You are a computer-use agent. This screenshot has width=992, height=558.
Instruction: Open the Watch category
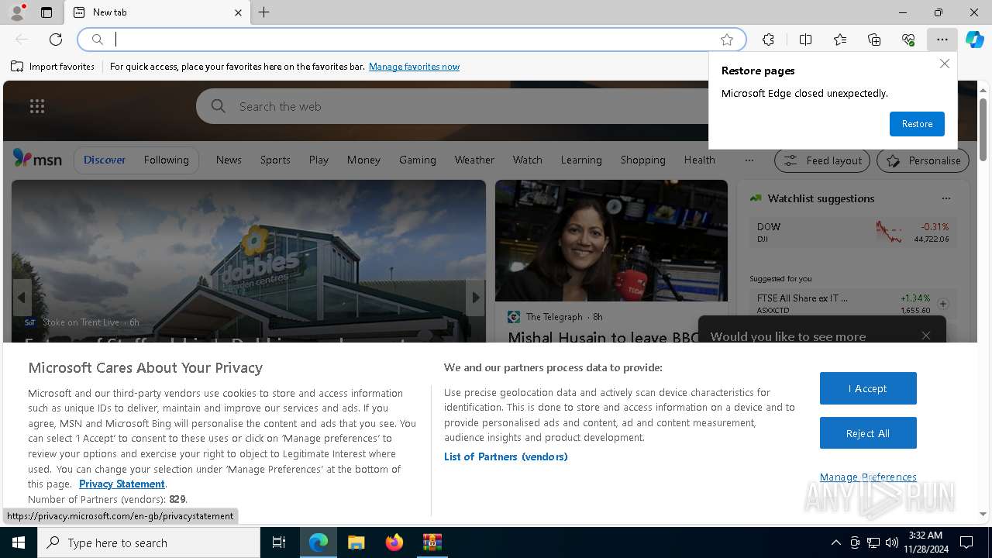[528, 160]
